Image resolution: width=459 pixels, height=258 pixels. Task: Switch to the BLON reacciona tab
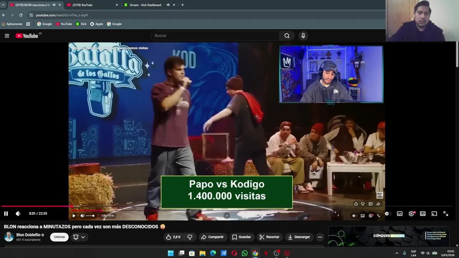[x=35, y=5]
